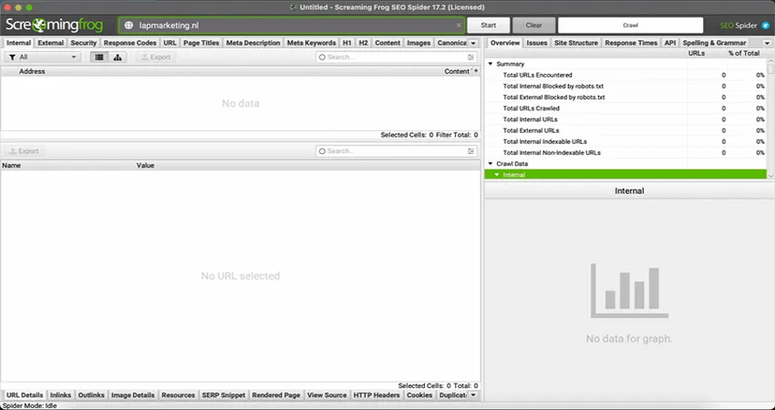Click the Screaming Frog logo
The height and width of the screenshot is (410, 775).
coord(55,25)
